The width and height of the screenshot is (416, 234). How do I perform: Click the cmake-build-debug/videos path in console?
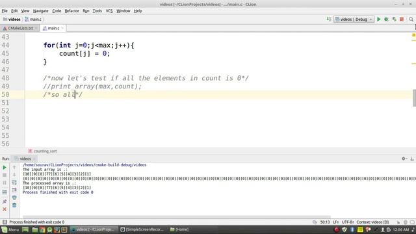(84, 164)
